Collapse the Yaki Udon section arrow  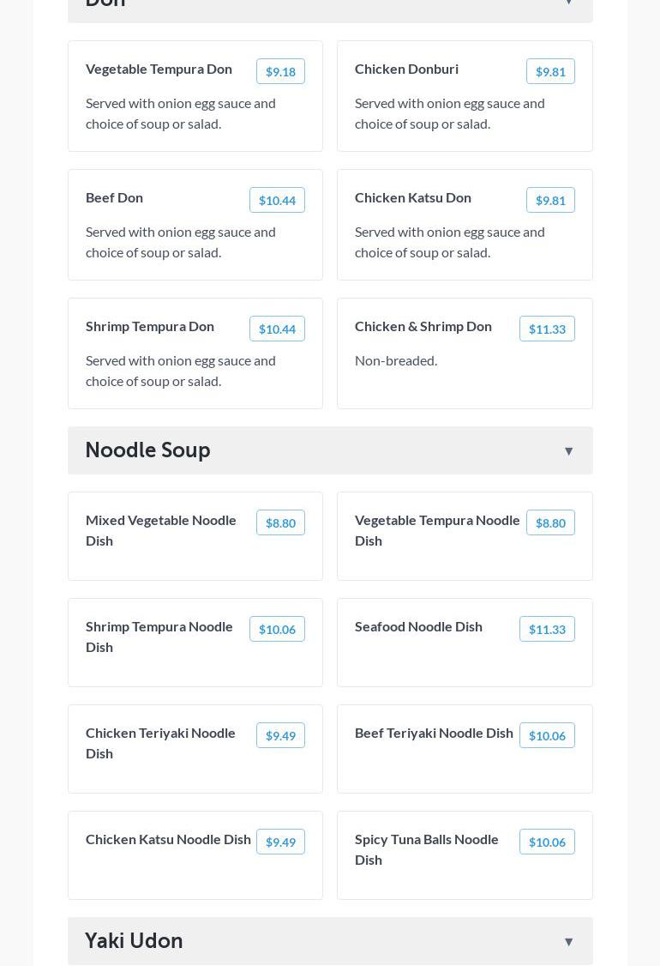pos(568,942)
